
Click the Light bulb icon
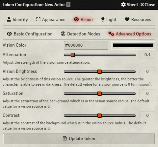tap(103, 19)
